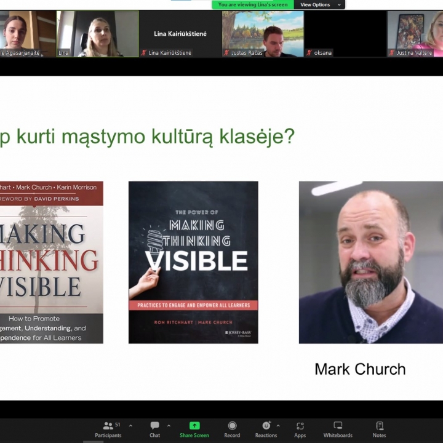Viewport: 443px width, 443px height.
Task: Open the Participants panel icon
Action: [x=108, y=426]
